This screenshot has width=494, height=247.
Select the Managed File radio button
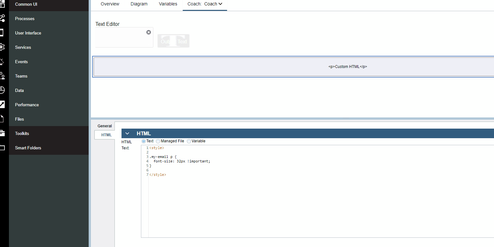click(x=158, y=141)
